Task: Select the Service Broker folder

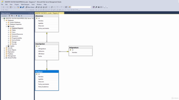Action: 16,40
